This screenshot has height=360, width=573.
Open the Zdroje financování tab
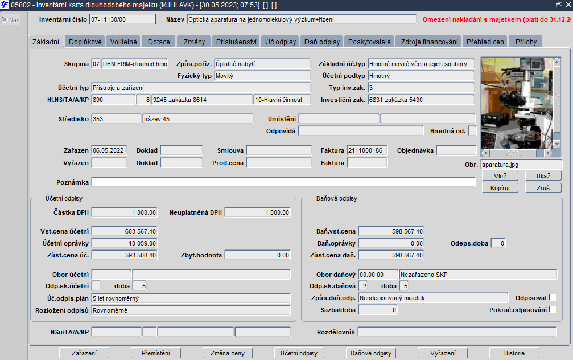point(429,42)
